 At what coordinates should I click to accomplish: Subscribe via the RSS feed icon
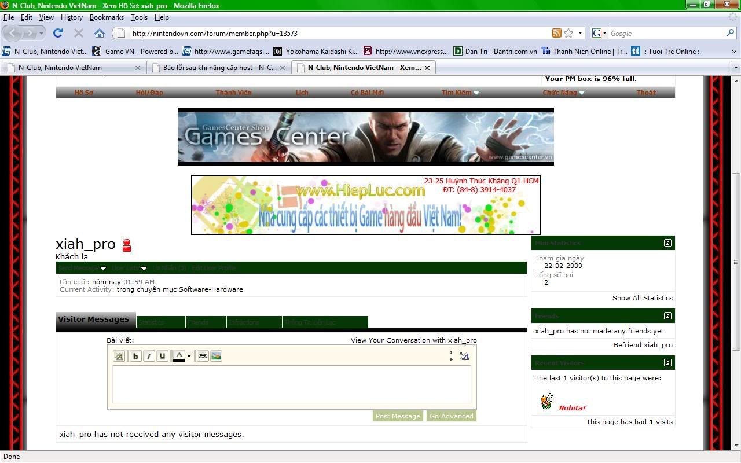pos(557,33)
